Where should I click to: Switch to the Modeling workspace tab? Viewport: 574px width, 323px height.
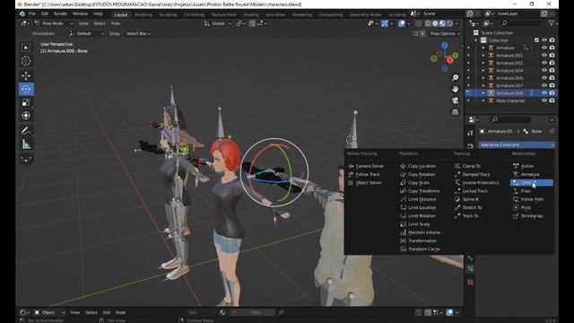(x=143, y=14)
